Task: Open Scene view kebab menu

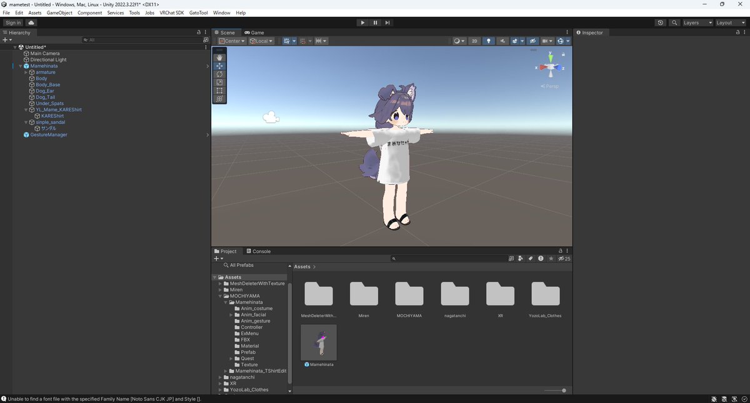Action: pyautogui.click(x=568, y=32)
